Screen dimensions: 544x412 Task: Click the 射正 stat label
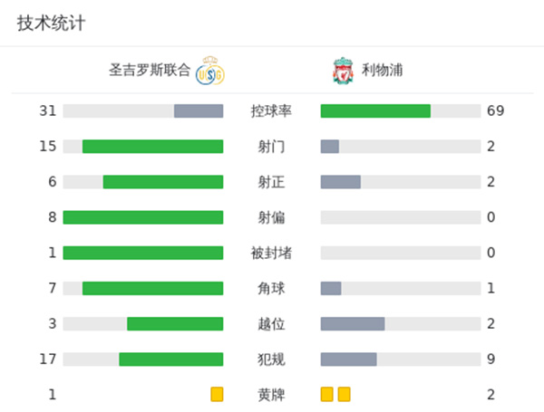(x=271, y=181)
